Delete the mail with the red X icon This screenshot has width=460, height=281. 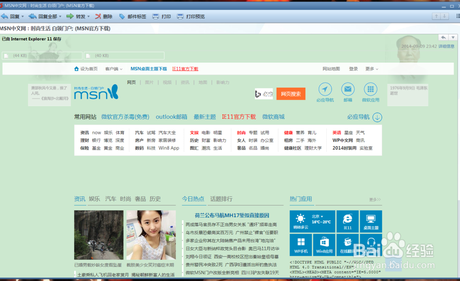click(x=98, y=17)
